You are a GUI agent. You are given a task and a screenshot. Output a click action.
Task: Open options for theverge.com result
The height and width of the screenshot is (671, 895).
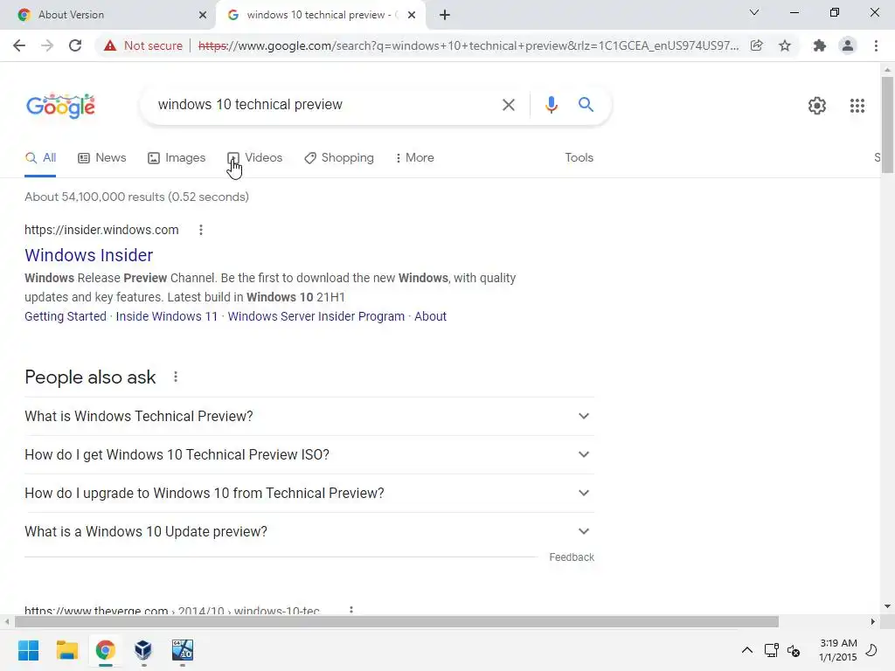tap(351, 610)
